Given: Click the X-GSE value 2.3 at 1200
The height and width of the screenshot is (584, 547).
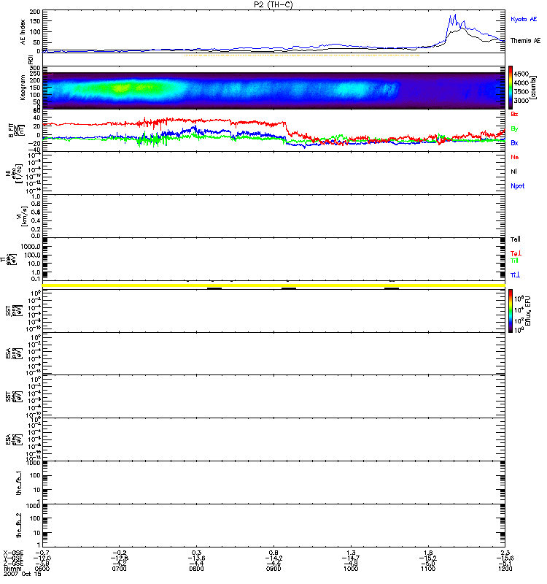Looking at the screenshot, I should 505,553.
